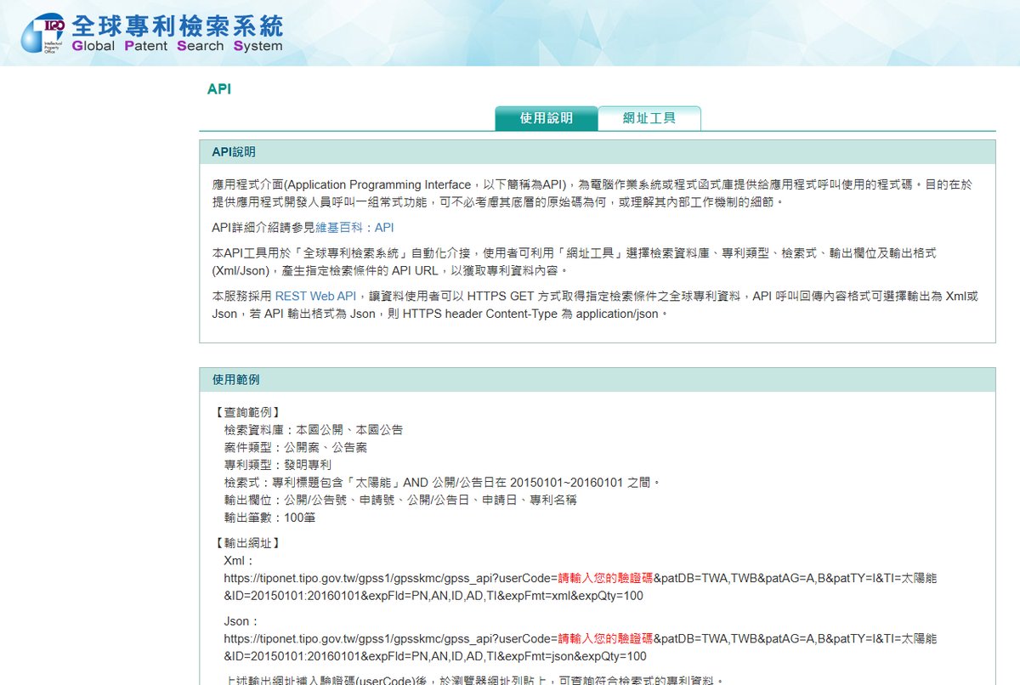This screenshot has width=1020, height=685.
Task: Select the API說明 section header
Action: coord(597,152)
